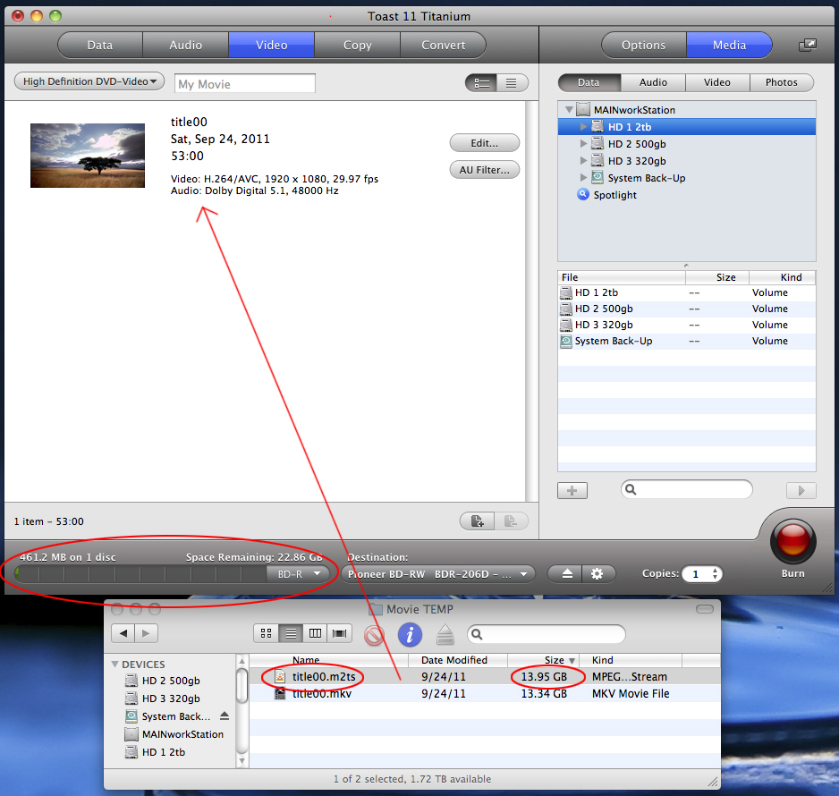This screenshot has height=796, width=839.
Task: Switch Finder to column view
Action: (315, 633)
